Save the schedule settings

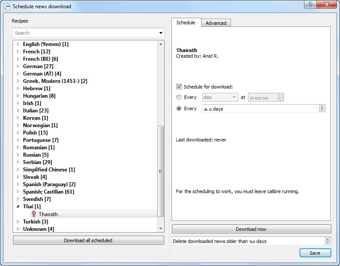(x=315, y=253)
